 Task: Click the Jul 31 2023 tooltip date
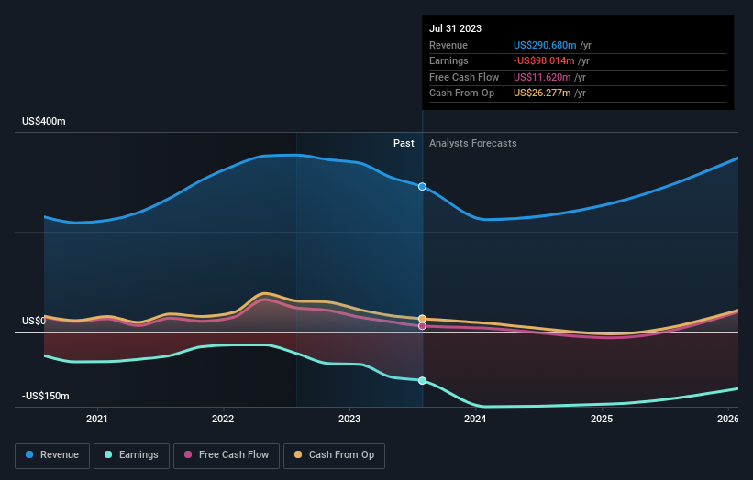[455, 28]
